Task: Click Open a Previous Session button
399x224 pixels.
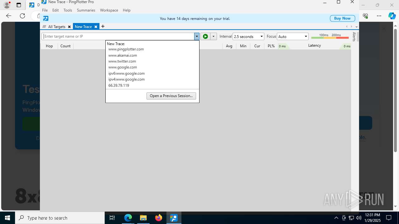Action: click(171, 96)
